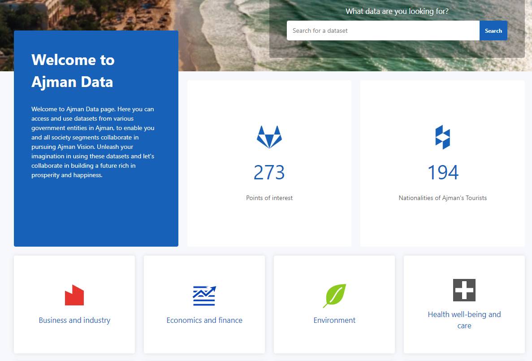Image resolution: width=532 pixels, height=361 pixels.
Task: Click 'What data are you looking for?' text
Action: point(397,11)
